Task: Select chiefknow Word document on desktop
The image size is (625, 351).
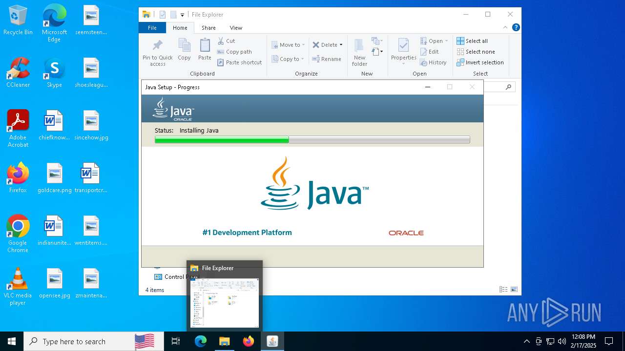Action: (x=54, y=125)
